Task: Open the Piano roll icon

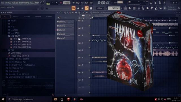Action: pyautogui.click(x=130, y=8)
